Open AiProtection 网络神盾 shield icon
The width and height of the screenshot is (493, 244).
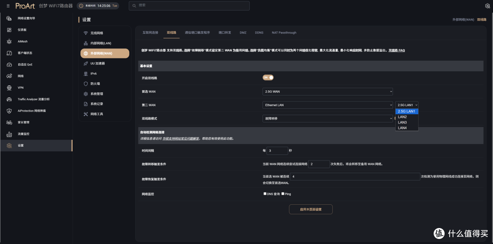tap(10, 111)
